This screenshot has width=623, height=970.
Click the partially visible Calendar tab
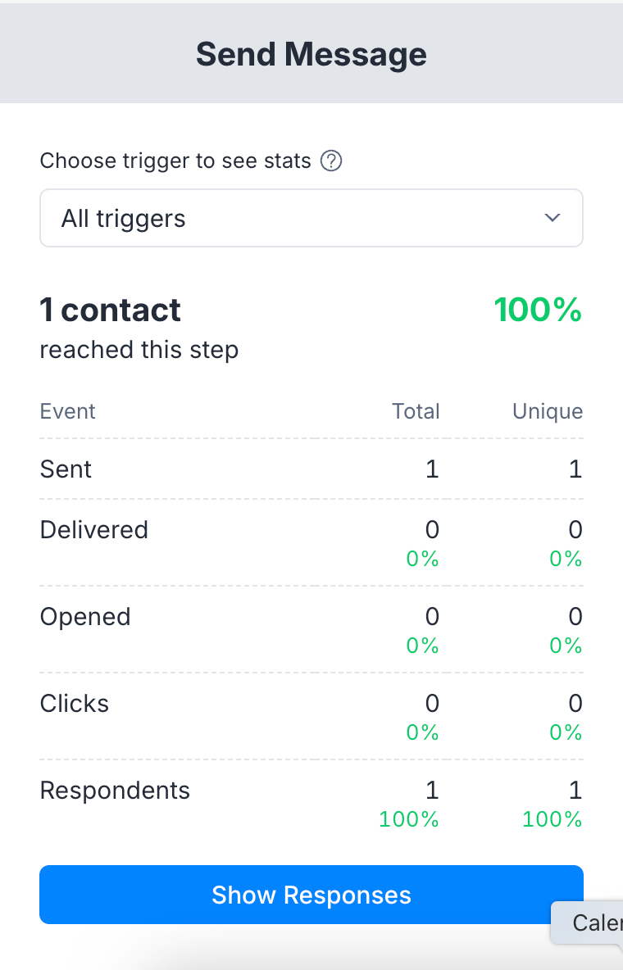pos(587,922)
